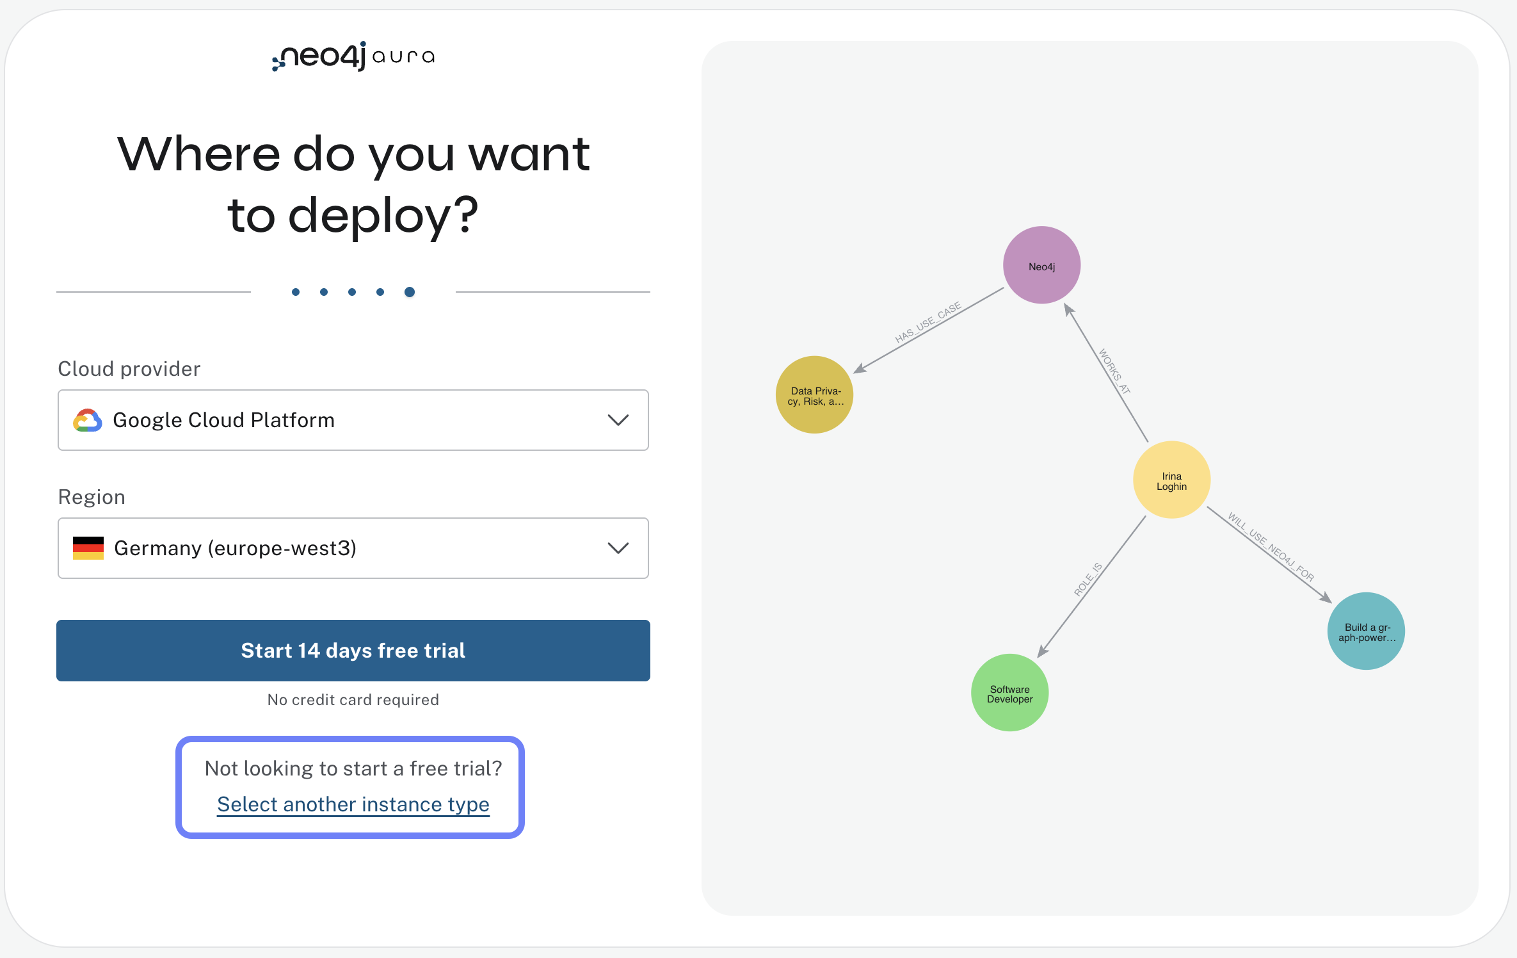Viewport: 1517px width, 958px height.
Task: Click the German flag icon in Region field
Action: [88, 548]
